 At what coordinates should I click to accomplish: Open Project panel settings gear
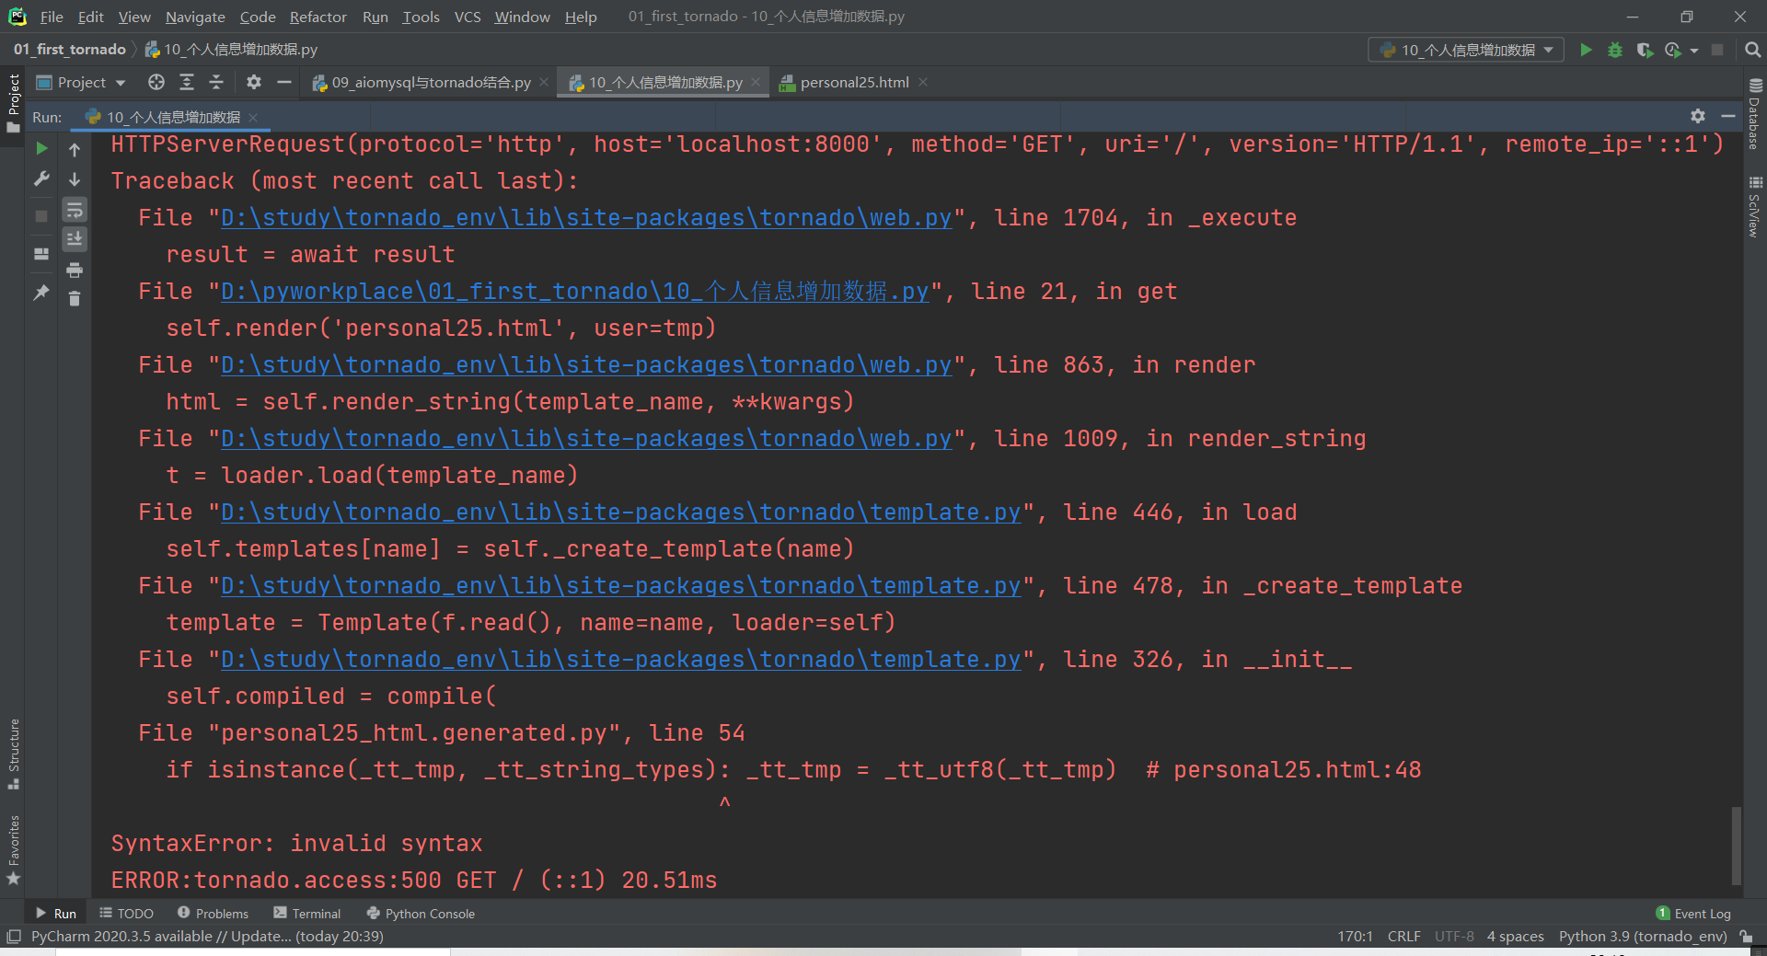[x=254, y=82]
